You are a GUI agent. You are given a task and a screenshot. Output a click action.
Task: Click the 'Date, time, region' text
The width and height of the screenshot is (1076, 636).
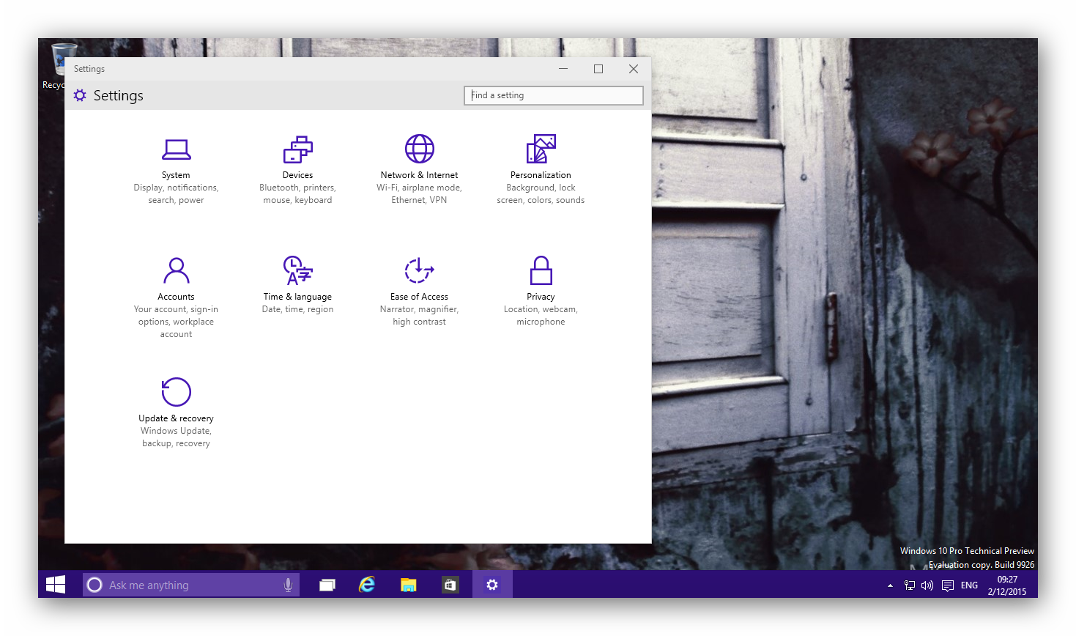click(297, 309)
